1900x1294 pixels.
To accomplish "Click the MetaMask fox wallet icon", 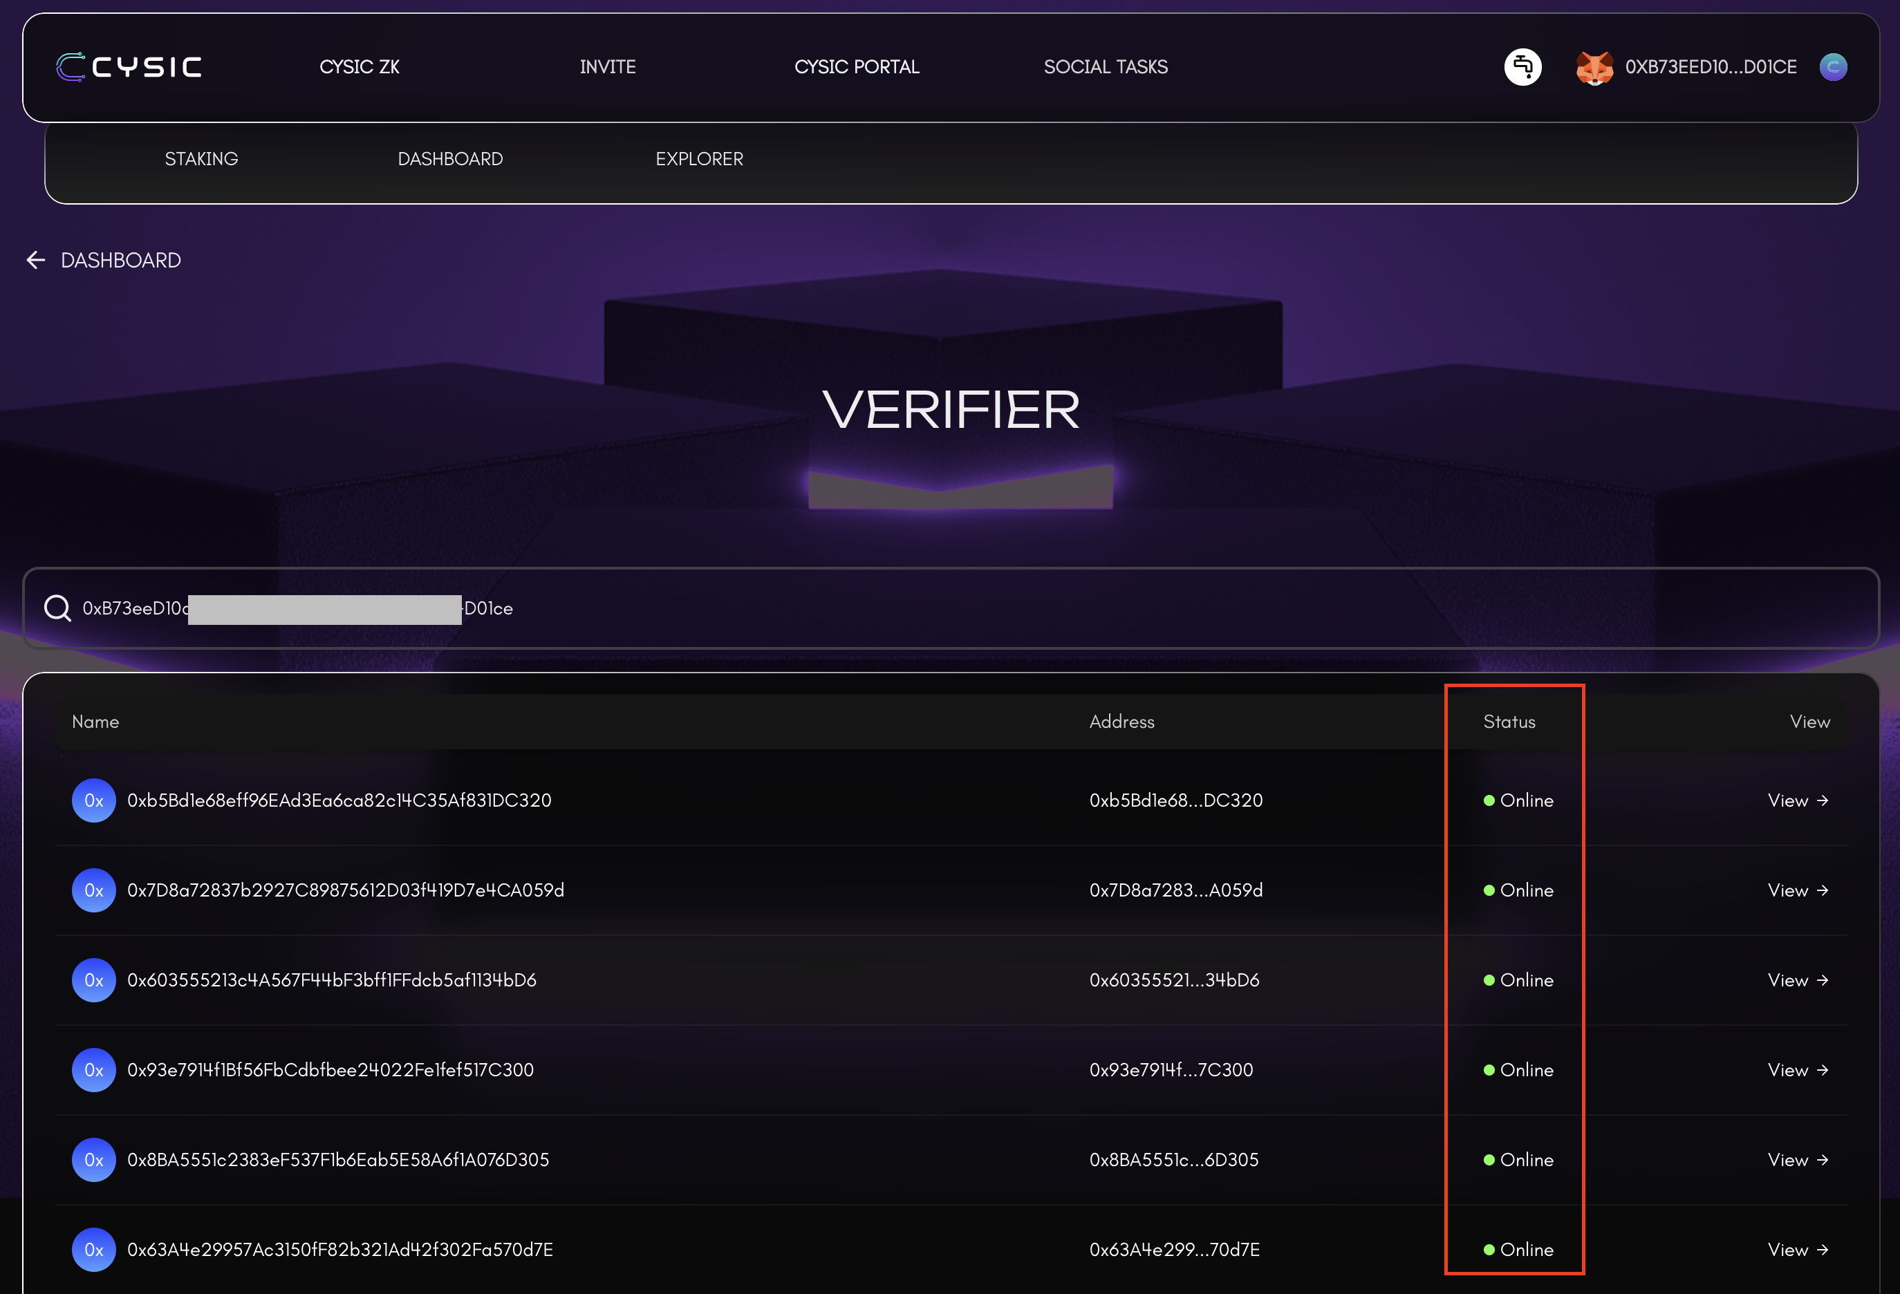I will tap(1594, 68).
